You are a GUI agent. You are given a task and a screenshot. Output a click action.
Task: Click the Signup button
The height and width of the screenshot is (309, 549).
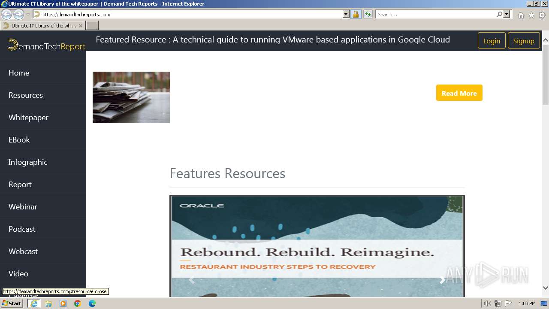[524, 41]
